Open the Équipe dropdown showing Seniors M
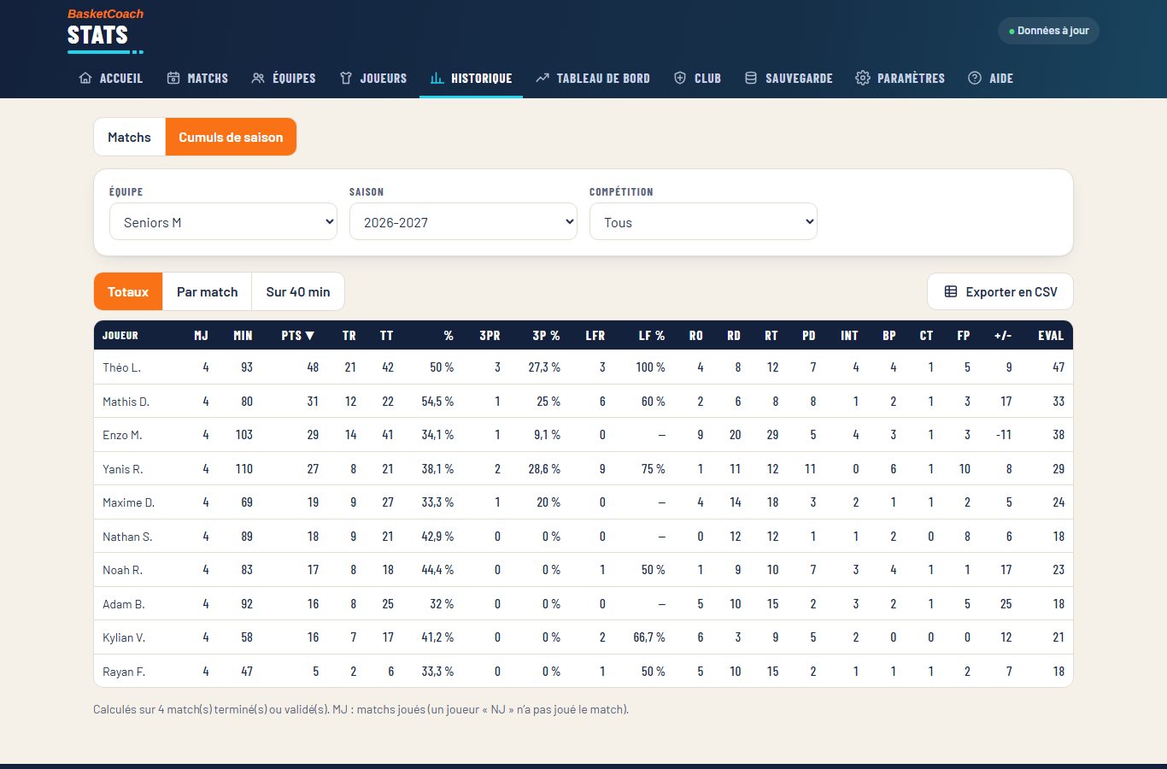The image size is (1167, 769). click(223, 221)
